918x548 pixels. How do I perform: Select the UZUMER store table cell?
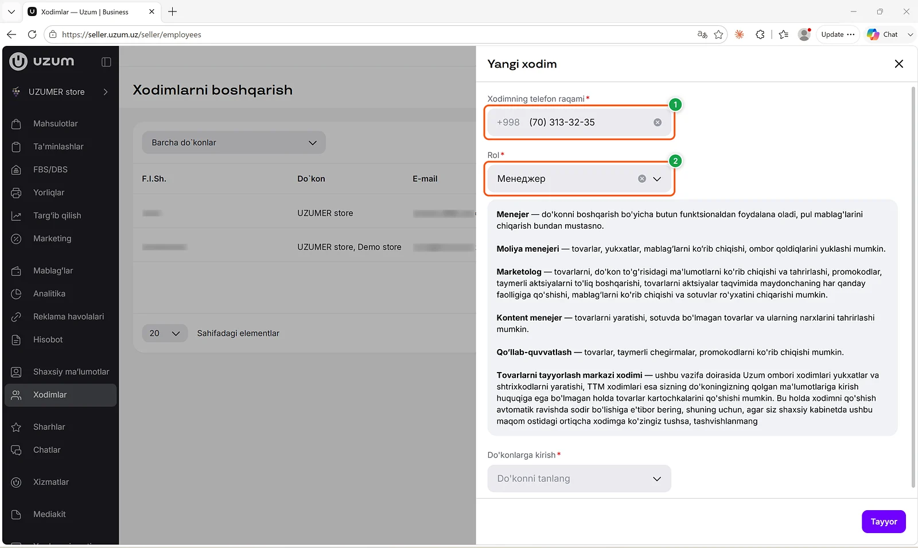click(325, 213)
